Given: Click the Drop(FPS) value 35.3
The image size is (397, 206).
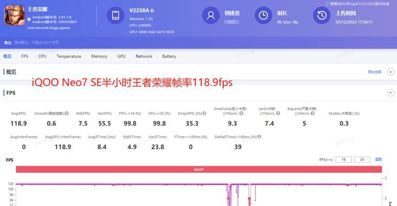Looking at the screenshot, I should click(x=192, y=124).
